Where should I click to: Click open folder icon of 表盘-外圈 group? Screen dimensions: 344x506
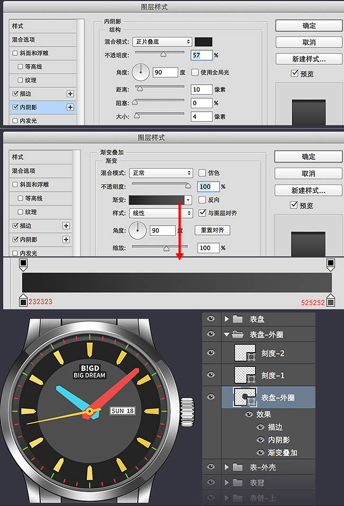(x=238, y=334)
